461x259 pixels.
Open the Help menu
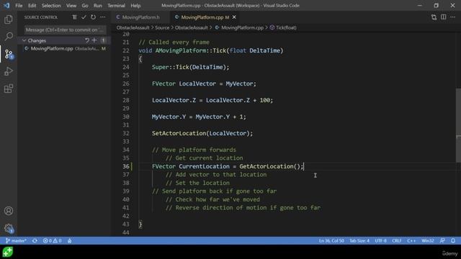tap(135, 6)
